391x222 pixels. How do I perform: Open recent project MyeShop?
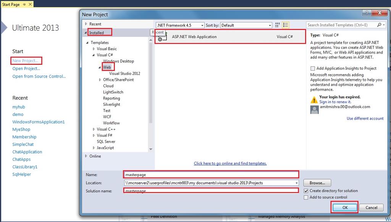(21, 130)
